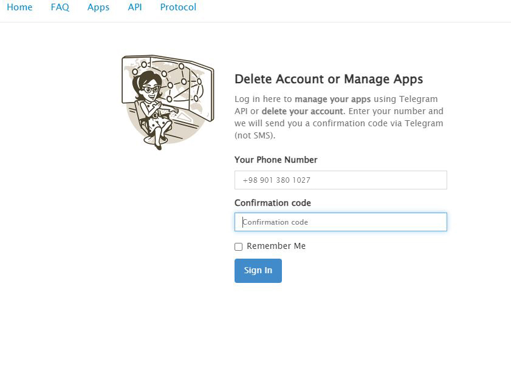Open the Apps navigation link

(x=98, y=7)
